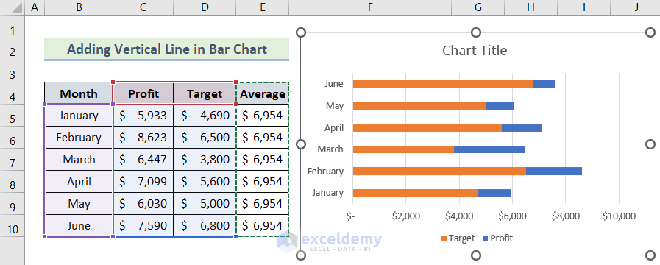Image resolution: width=660 pixels, height=265 pixels.
Task: Select profit cell $ 6,447
Action: tap(143, 159)
